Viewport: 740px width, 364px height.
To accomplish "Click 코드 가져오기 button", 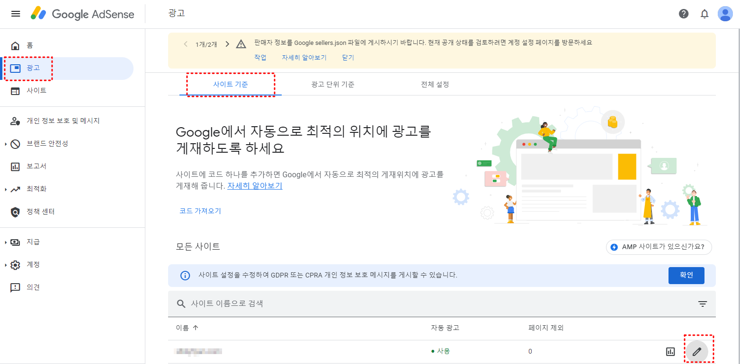I will coord(200,211).
